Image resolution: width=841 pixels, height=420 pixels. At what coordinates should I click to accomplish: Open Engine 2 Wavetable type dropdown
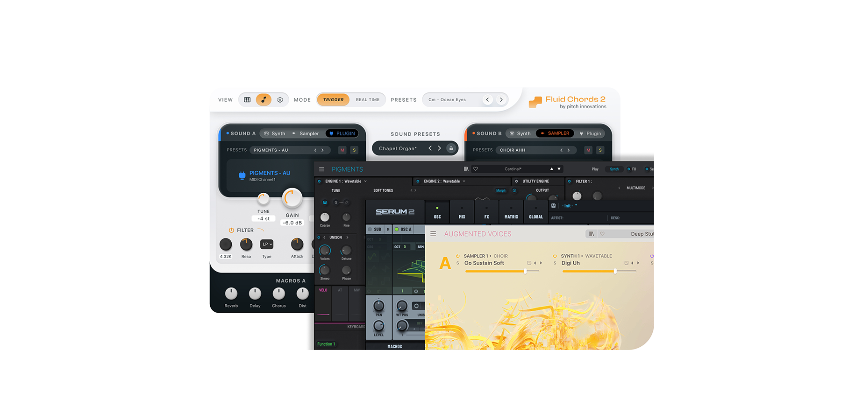click(x=444, y=181)
